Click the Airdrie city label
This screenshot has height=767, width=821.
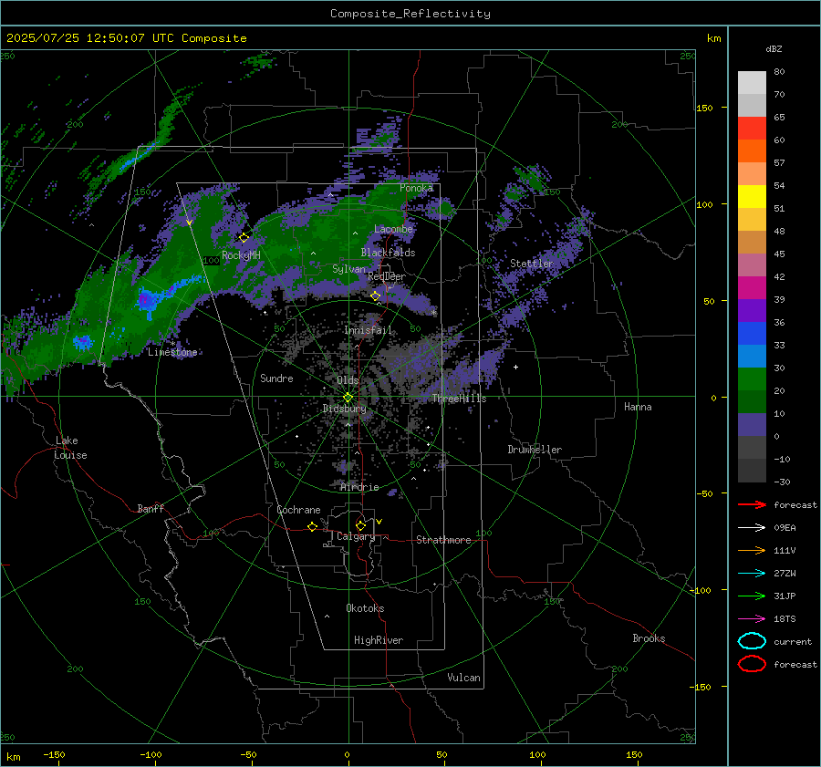[x=359, y=487]
